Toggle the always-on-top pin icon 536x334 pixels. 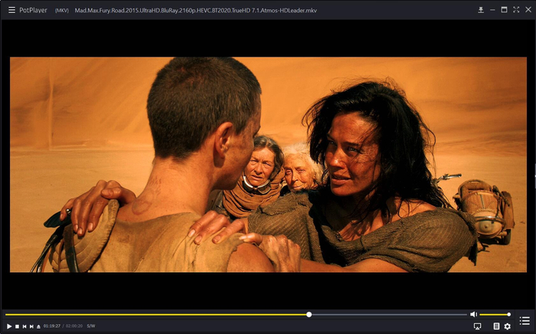coord(481,10)
